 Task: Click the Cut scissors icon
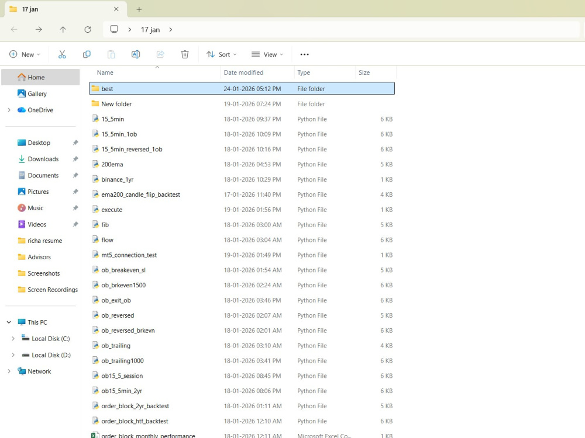click(x=62, y=54)
